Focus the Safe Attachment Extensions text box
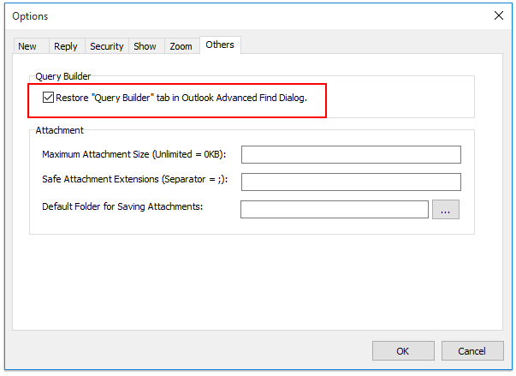Screen dimensions: 516x376 point(351,182)
